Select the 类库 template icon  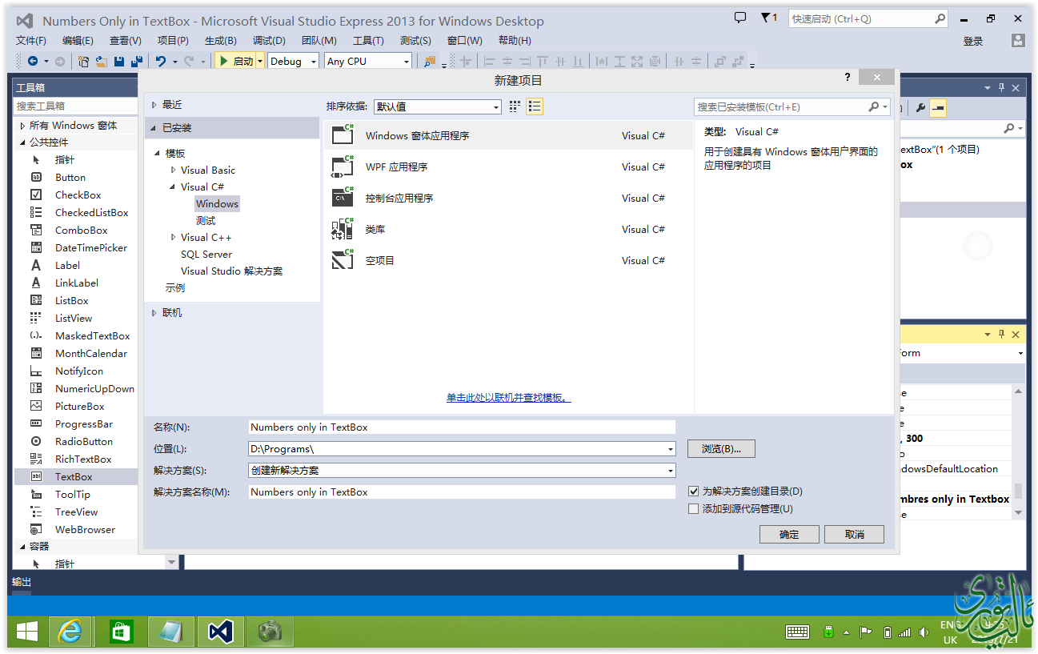pyautogui.click(x=343, y=229)
